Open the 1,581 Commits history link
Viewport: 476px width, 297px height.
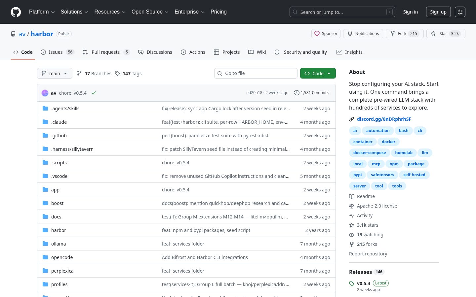pyautogui.click(x=311, y=93)
